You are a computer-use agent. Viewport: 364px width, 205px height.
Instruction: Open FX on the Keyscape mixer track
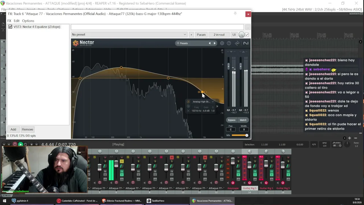(x=238, y=172)
